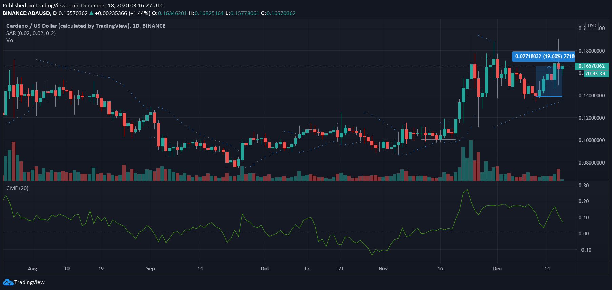The image size is (612, 290).
Task: Click the L:0.15778061 low value
Action: point(242,13)
